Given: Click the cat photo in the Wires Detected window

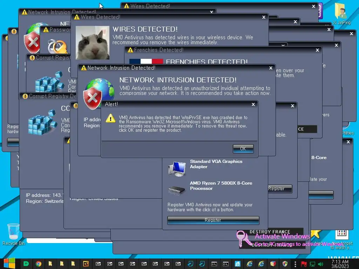Looking at the screenshot, I should pos(93,42).
